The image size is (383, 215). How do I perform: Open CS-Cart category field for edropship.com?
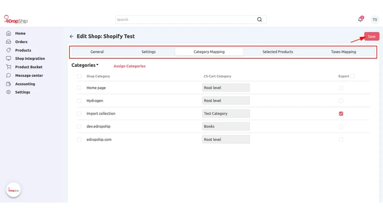226,140
